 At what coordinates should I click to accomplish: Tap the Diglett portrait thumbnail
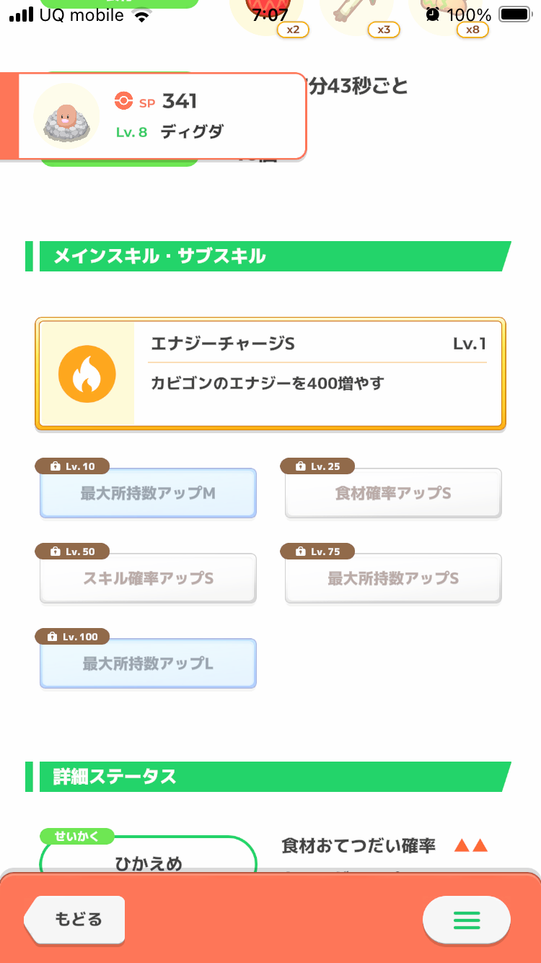[x=66, y=117]
